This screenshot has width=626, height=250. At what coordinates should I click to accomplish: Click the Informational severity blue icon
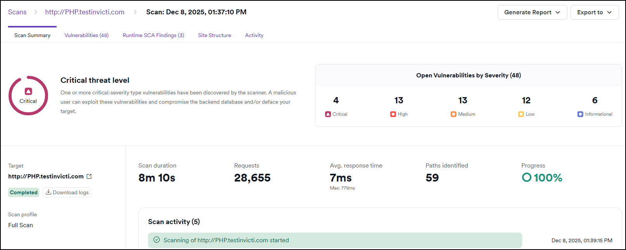pos(580,114)
